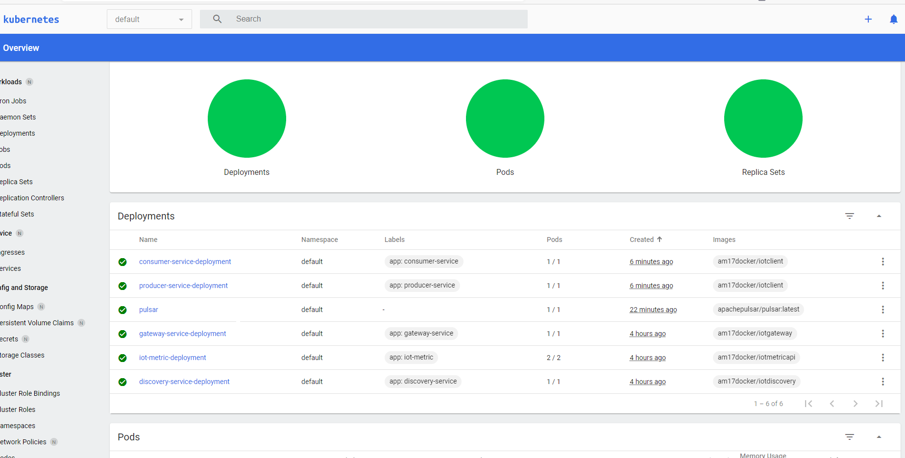Open the namespace selector showing default

tap(149, 19)
